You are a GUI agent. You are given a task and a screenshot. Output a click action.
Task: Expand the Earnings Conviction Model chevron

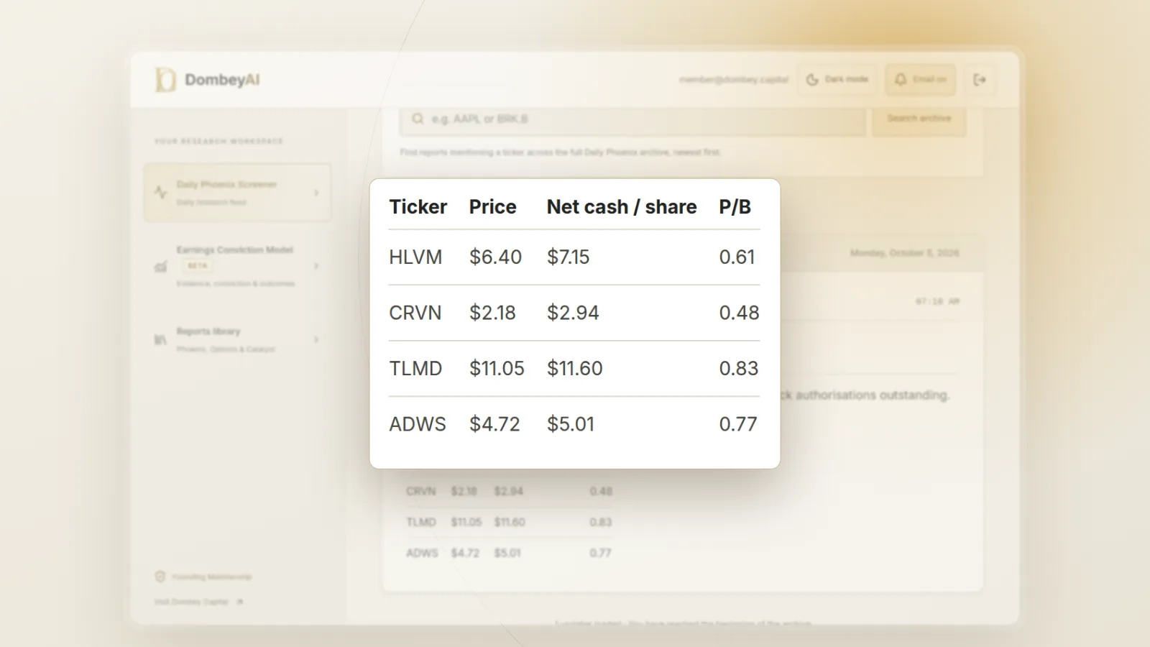tap(316, 266)
